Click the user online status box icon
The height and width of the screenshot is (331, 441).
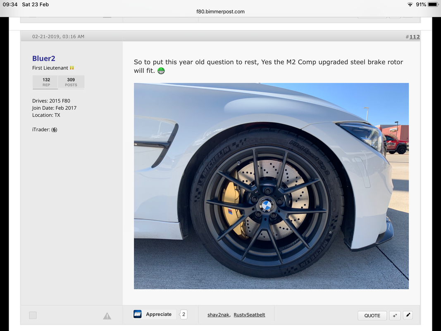coord(33,315)
